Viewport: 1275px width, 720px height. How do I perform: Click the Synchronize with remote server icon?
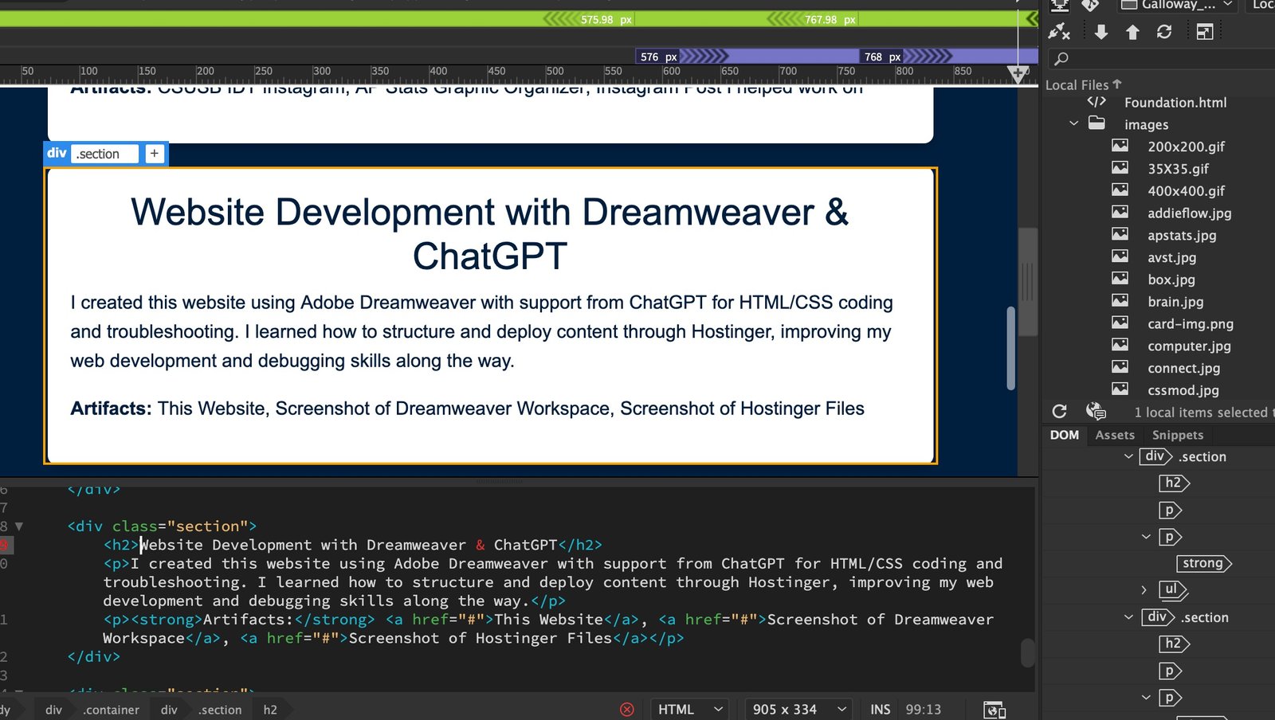click(x=1165, y=32)
